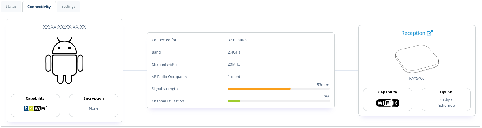Click the 37 minutes connected value
The image size is (482, 128).
(237, 40)
